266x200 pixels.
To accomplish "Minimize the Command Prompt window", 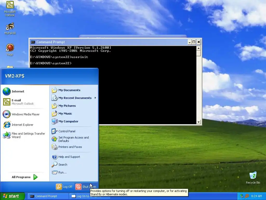I will [x=190, y=42].
